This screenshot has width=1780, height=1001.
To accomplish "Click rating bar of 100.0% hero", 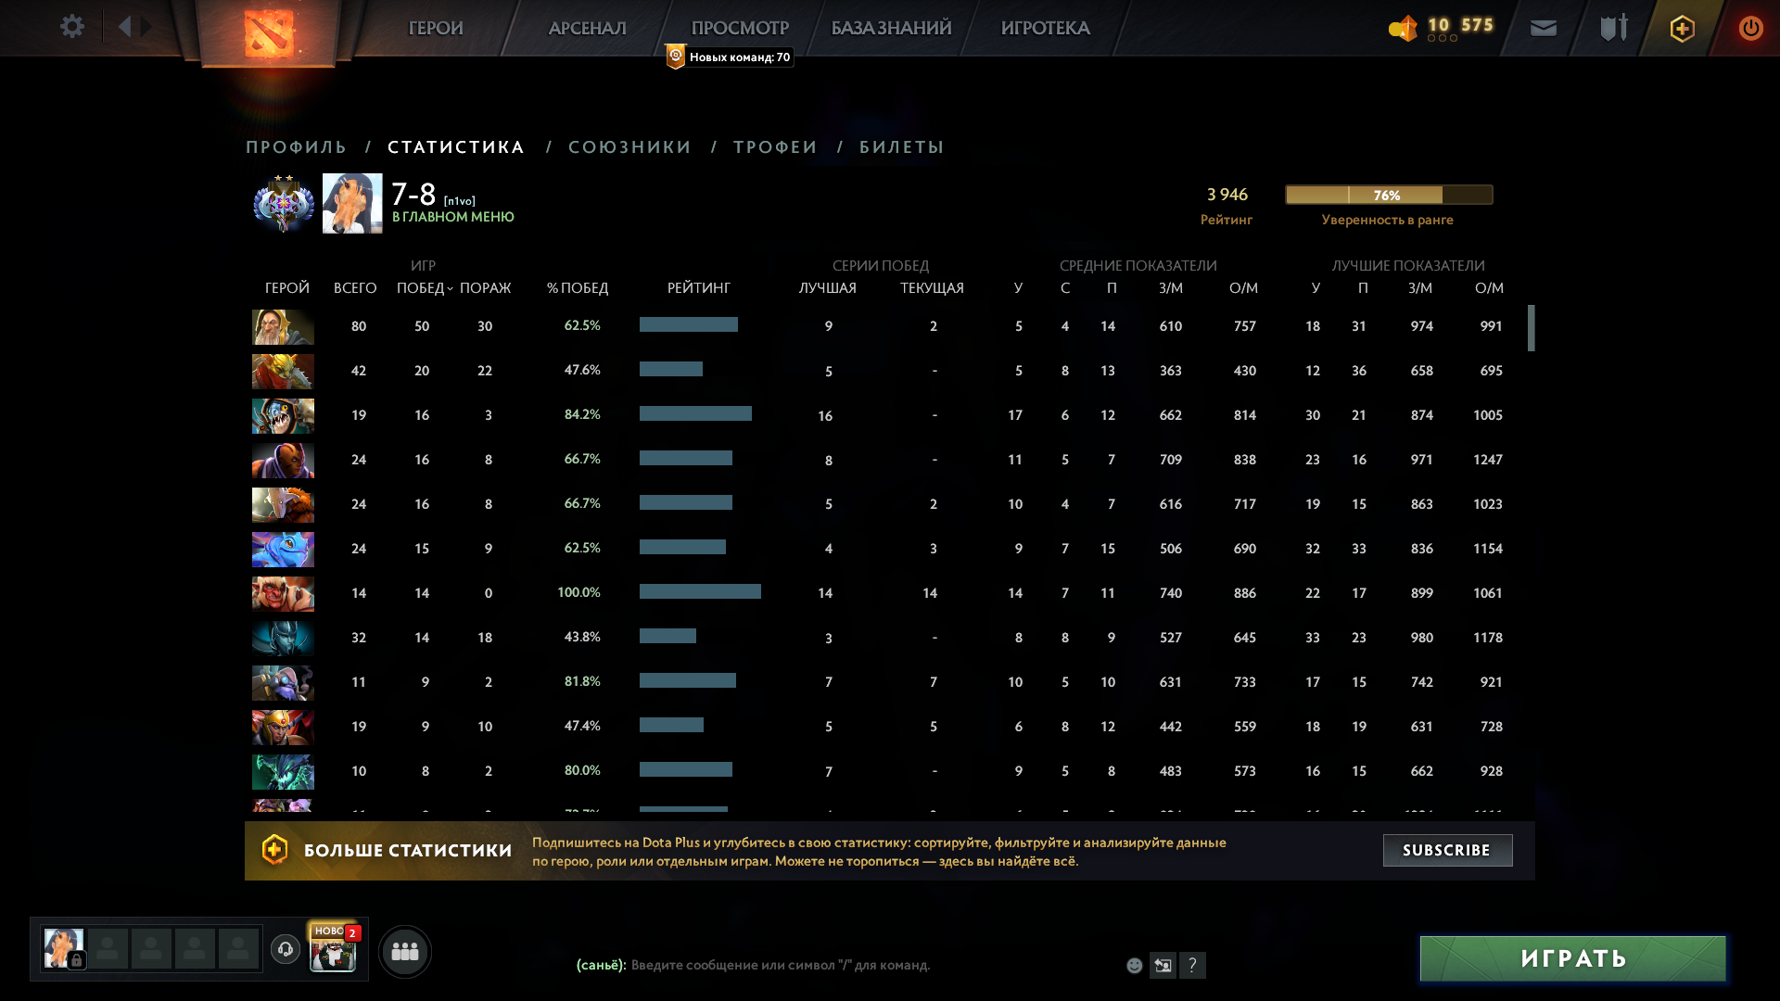I will pos(700,591).
